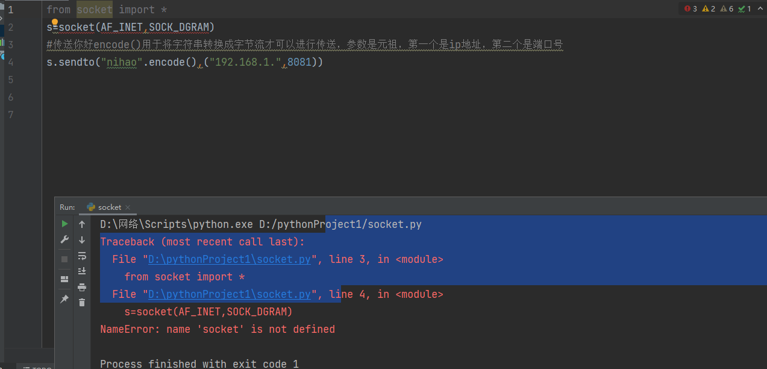Click the restore layout icon in Run panel
Image resolution: width=767 pixels, height=369 pixels.
(x=64, y=279)
